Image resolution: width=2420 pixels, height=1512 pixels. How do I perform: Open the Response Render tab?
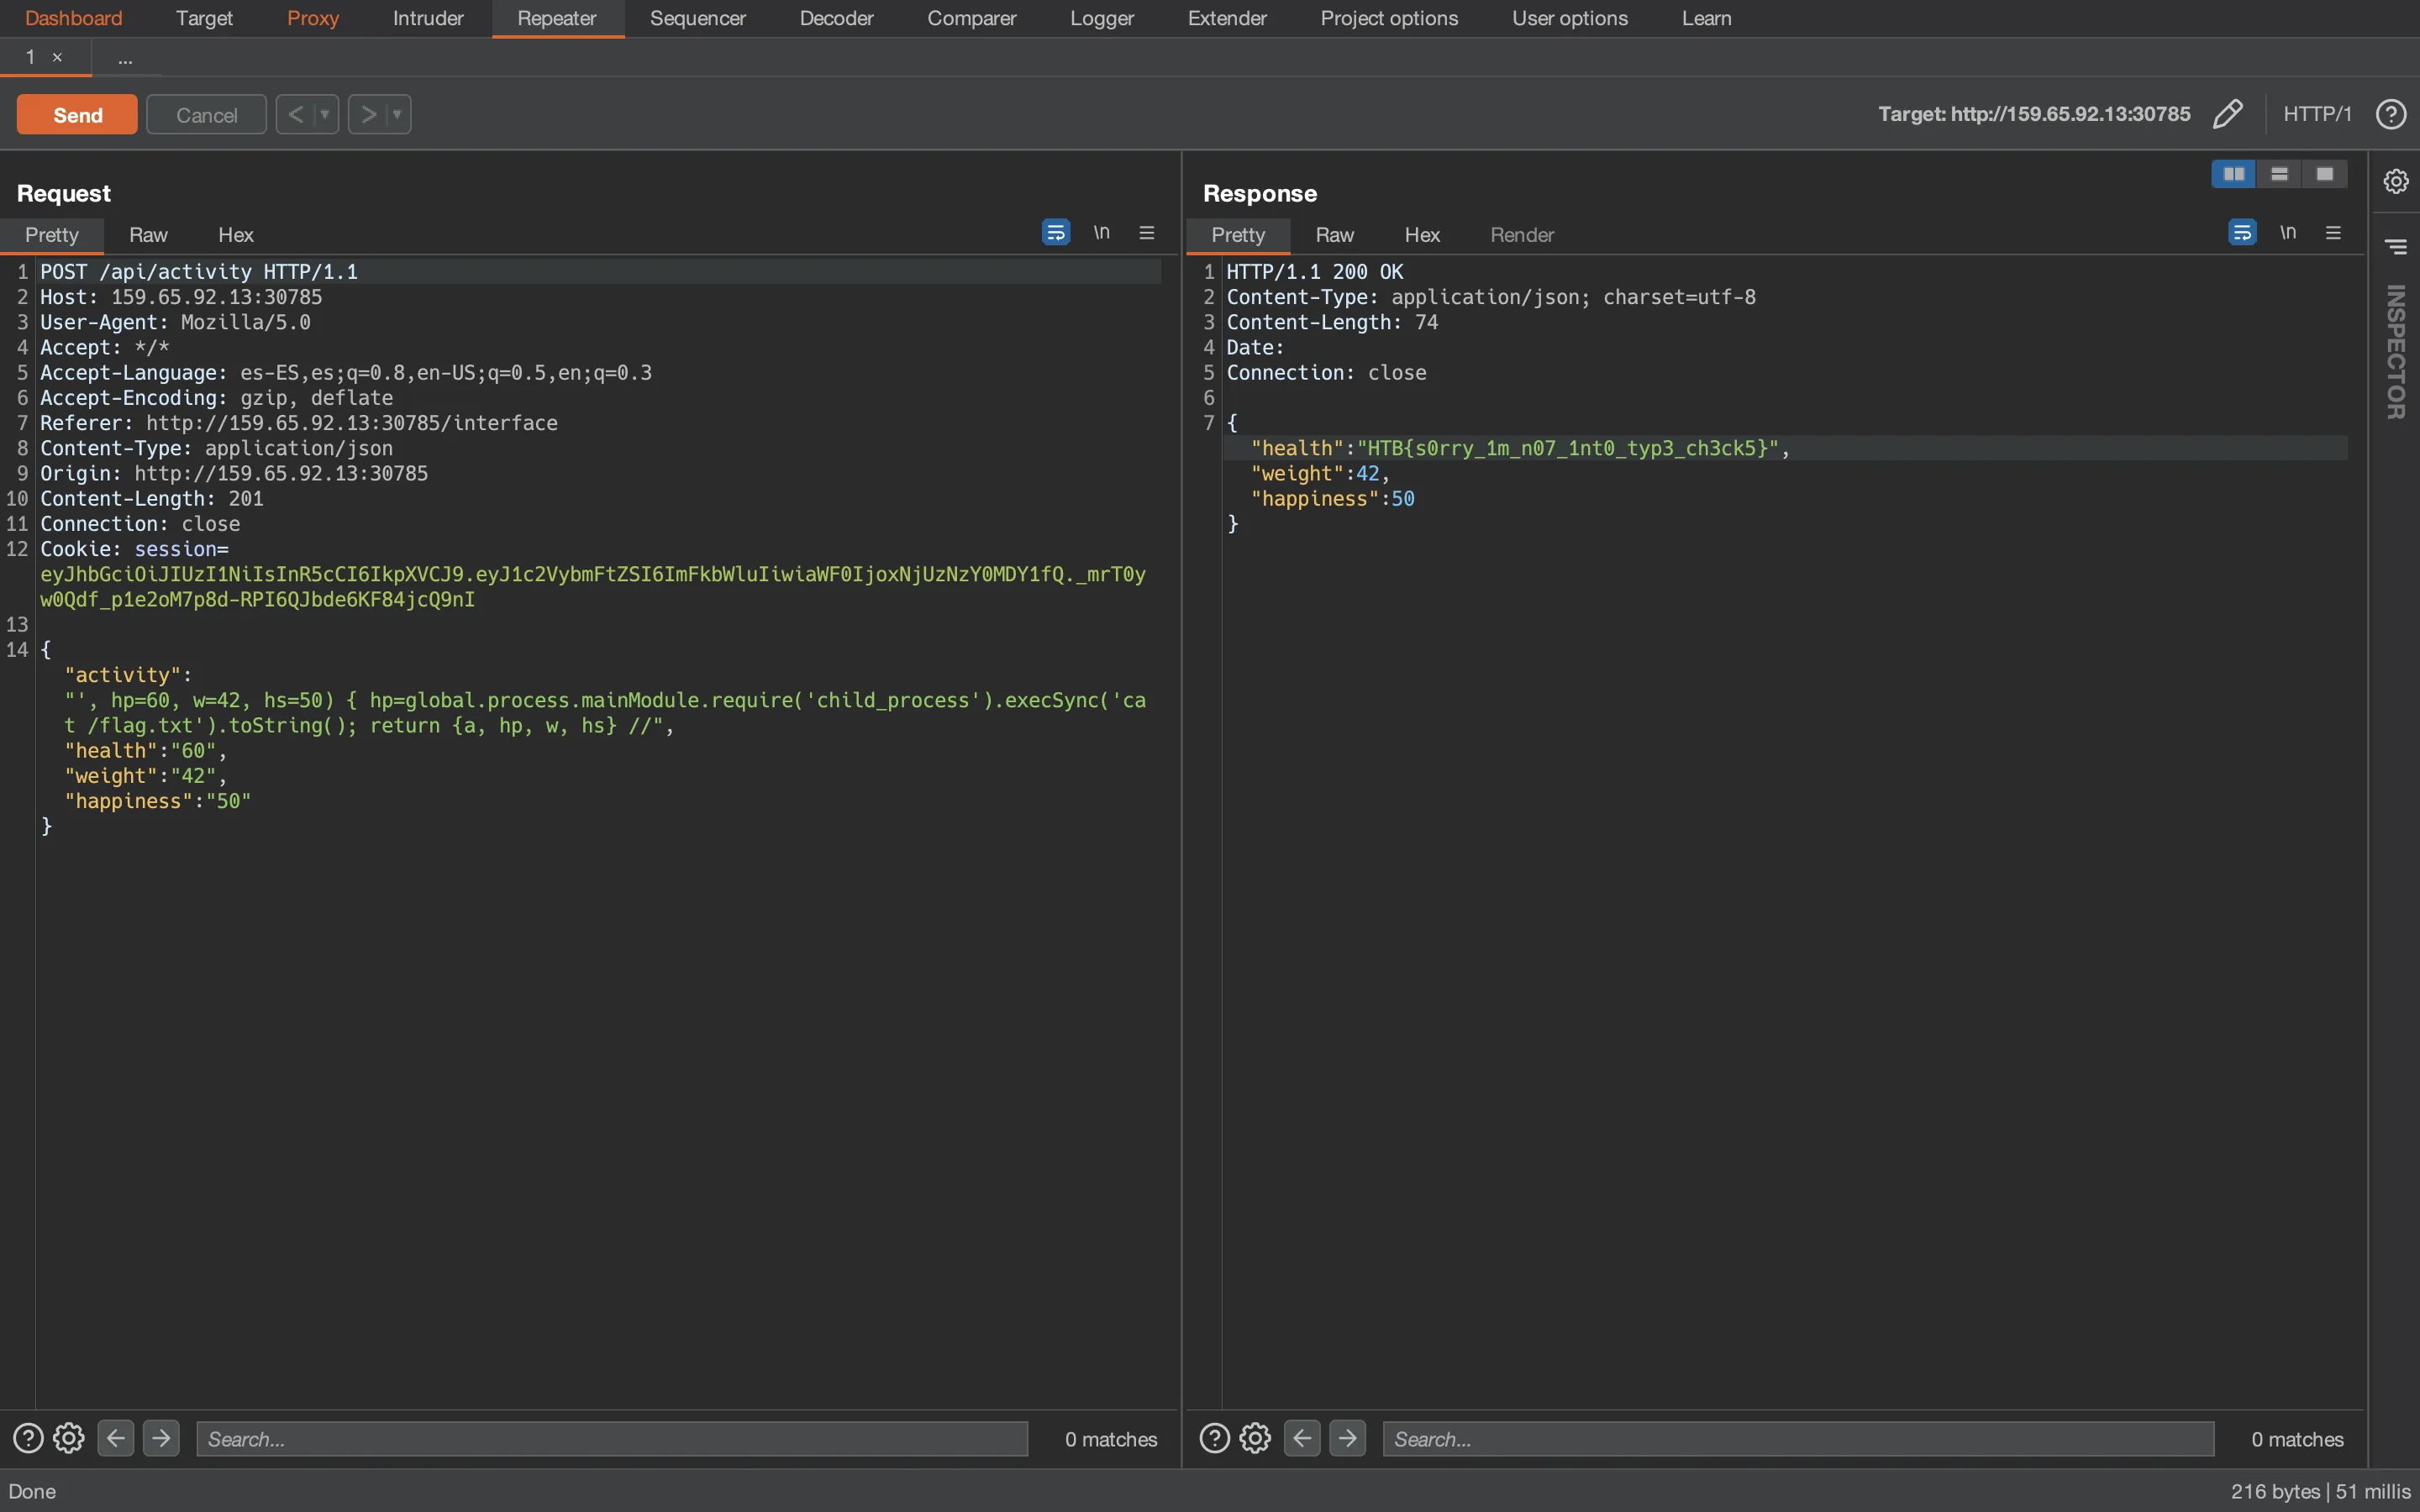click(1522, 235)
